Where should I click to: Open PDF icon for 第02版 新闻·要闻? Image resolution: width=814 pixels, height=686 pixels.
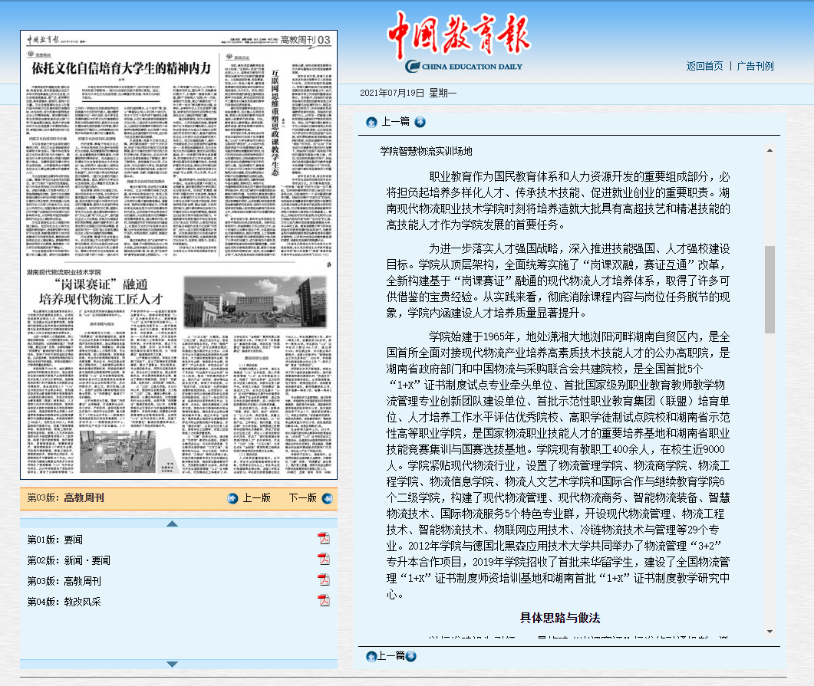tap(324, 560)
